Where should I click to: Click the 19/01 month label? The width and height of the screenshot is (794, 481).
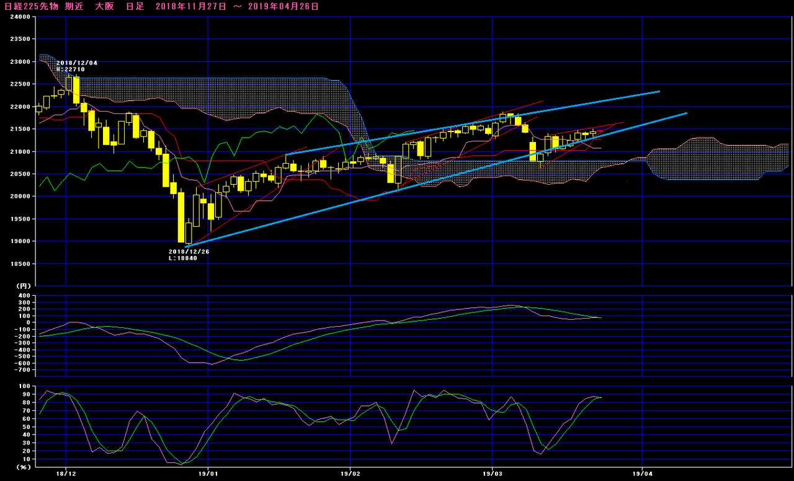208,474
